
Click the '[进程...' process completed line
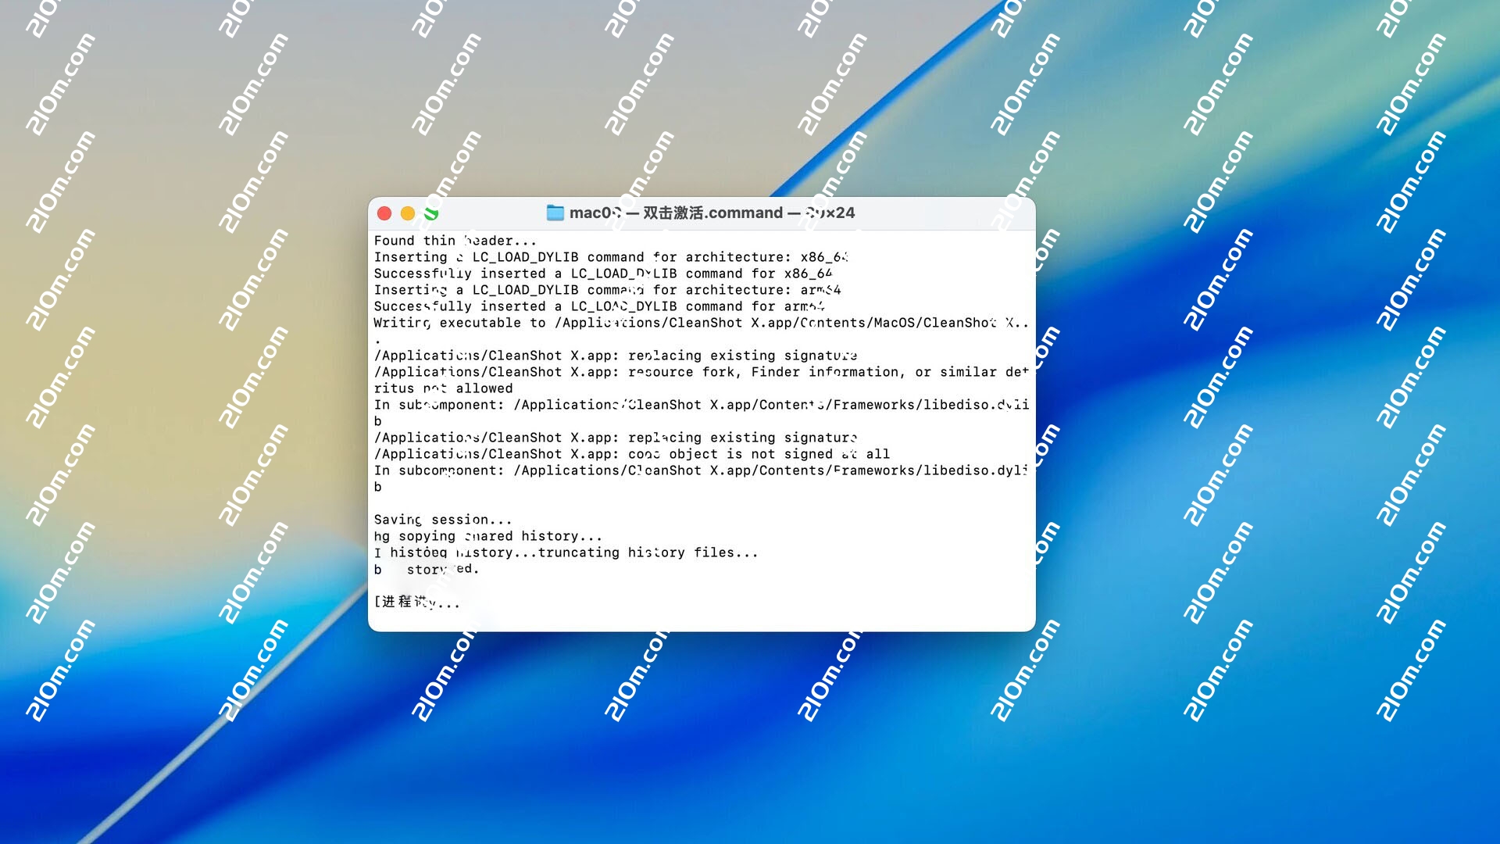pyautogui.click(x=416, y=602)
